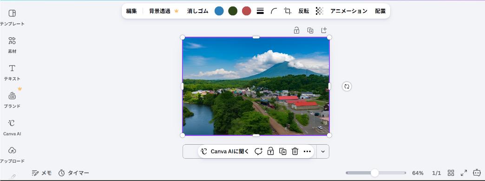This screenshot has height=181, width=485.
Task: Open the transparency checkerboard icon
Action: tap(320, 11)
